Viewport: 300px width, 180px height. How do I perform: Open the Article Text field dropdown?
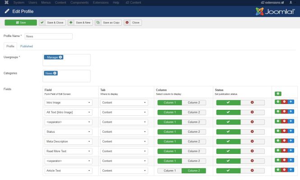pos(68,171)
